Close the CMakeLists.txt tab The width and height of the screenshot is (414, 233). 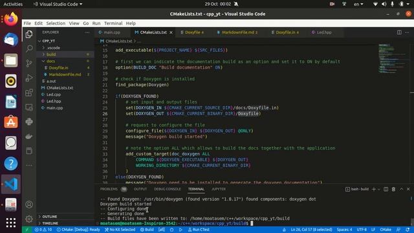pos(171,32)
